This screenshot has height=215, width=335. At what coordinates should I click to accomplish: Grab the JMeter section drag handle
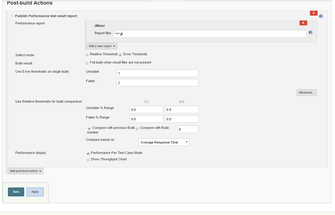91,26
